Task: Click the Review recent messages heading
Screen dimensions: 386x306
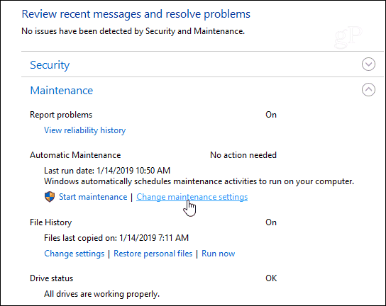Action: coord(136,14)
